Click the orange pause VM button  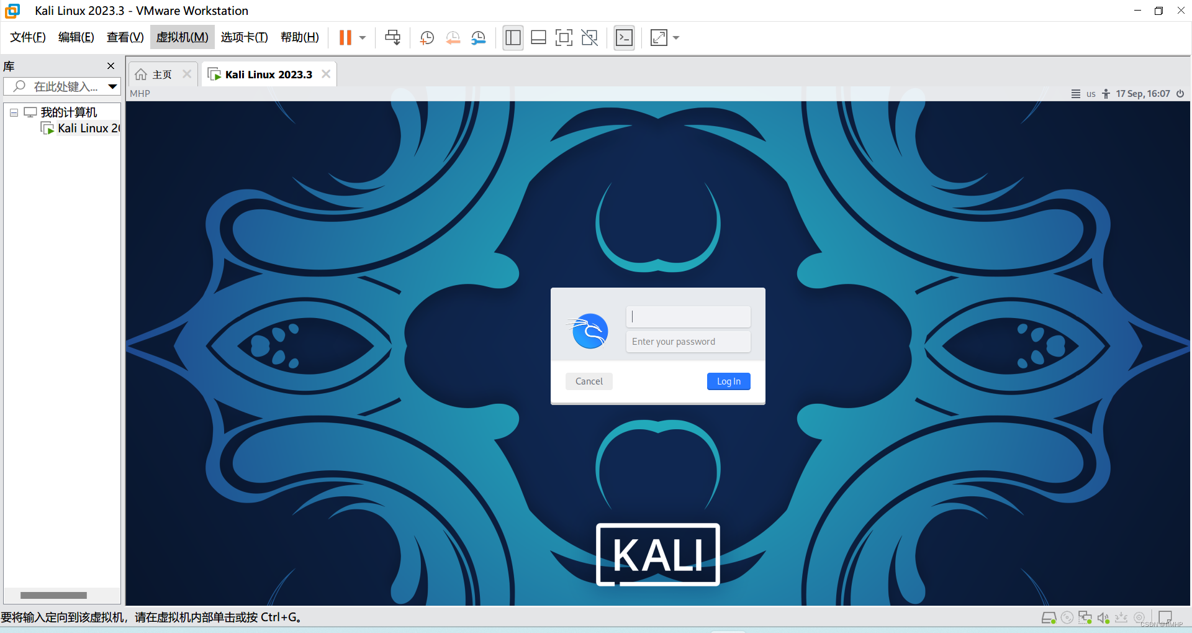pos(345,38)
